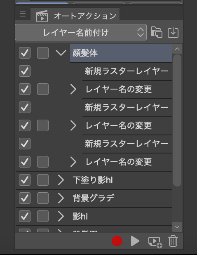Uncheck the 顔髪体 action checkbox
Viewport: 197px width, 255px height.
pyautogui.click(x=25, y=53)
